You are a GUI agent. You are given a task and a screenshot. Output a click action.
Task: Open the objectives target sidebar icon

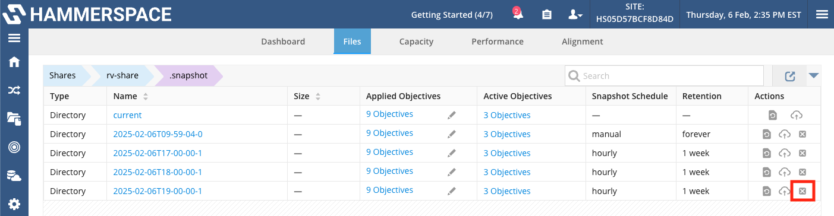[x=14, y=147]
